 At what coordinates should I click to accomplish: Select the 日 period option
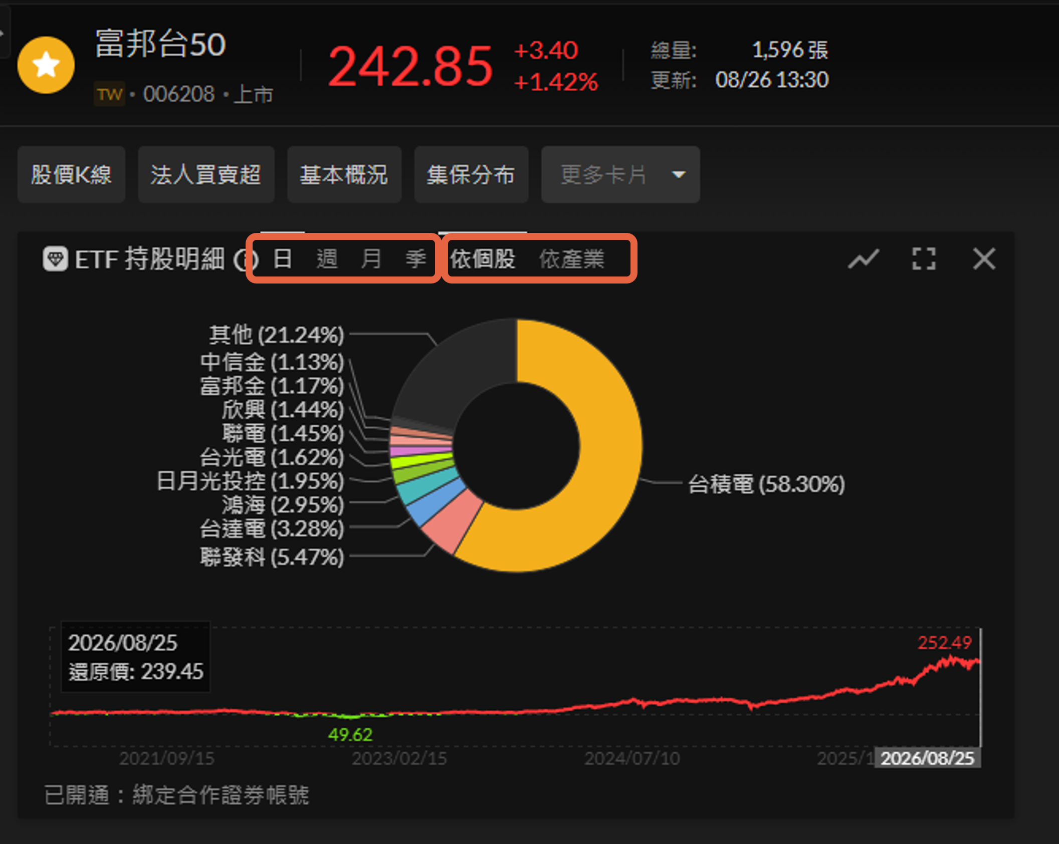(x=283, y=259)
